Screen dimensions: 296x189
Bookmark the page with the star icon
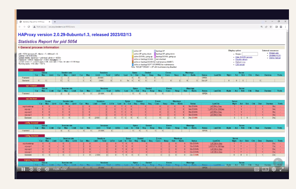[271, 27]
